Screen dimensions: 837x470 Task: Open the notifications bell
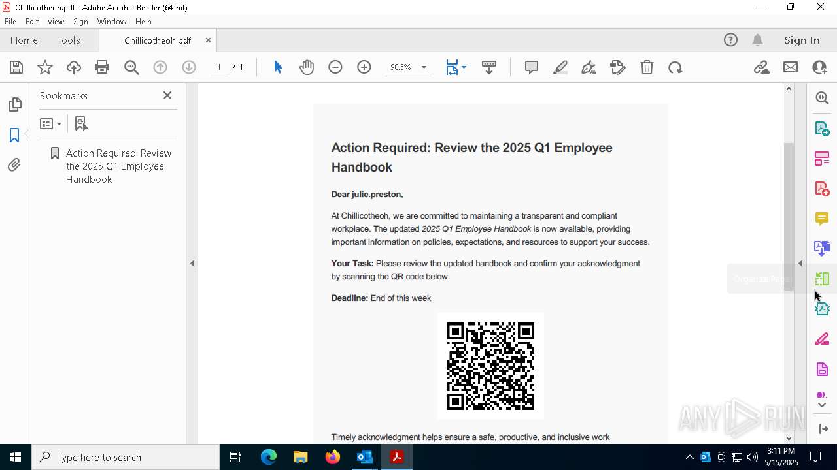click(x=758, y=40)
